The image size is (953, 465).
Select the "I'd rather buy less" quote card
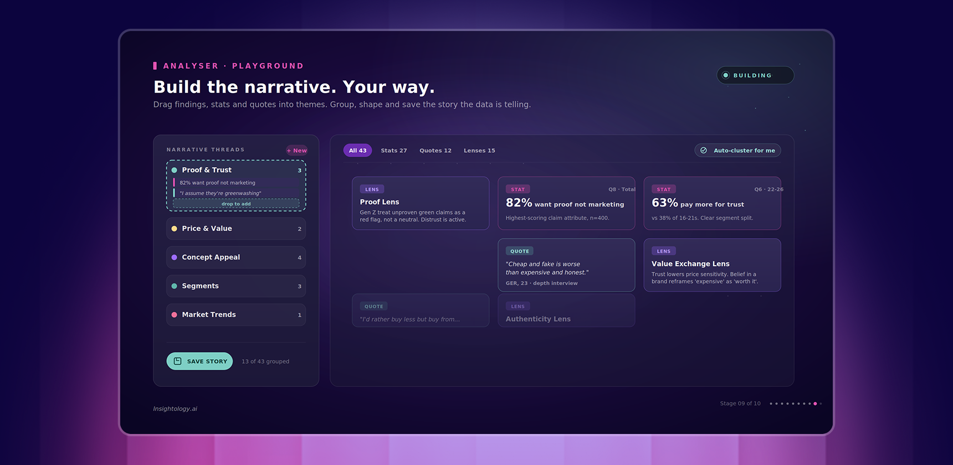[x=421, y=311]
